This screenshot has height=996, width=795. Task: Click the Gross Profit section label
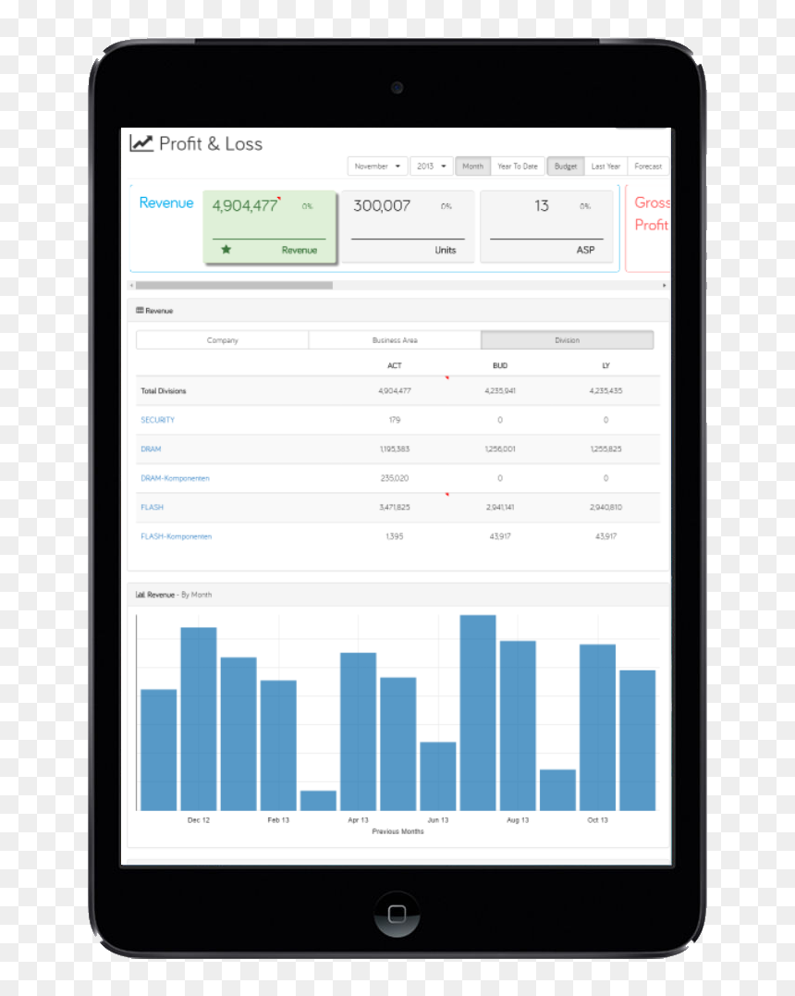[x=652, y=214]
